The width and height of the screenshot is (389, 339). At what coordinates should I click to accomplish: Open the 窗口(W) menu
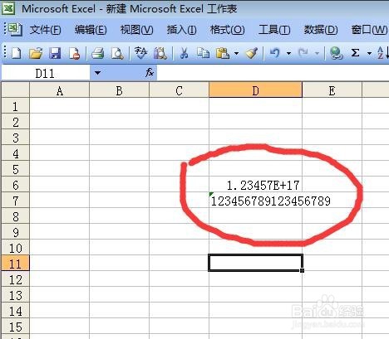[370, 30]
